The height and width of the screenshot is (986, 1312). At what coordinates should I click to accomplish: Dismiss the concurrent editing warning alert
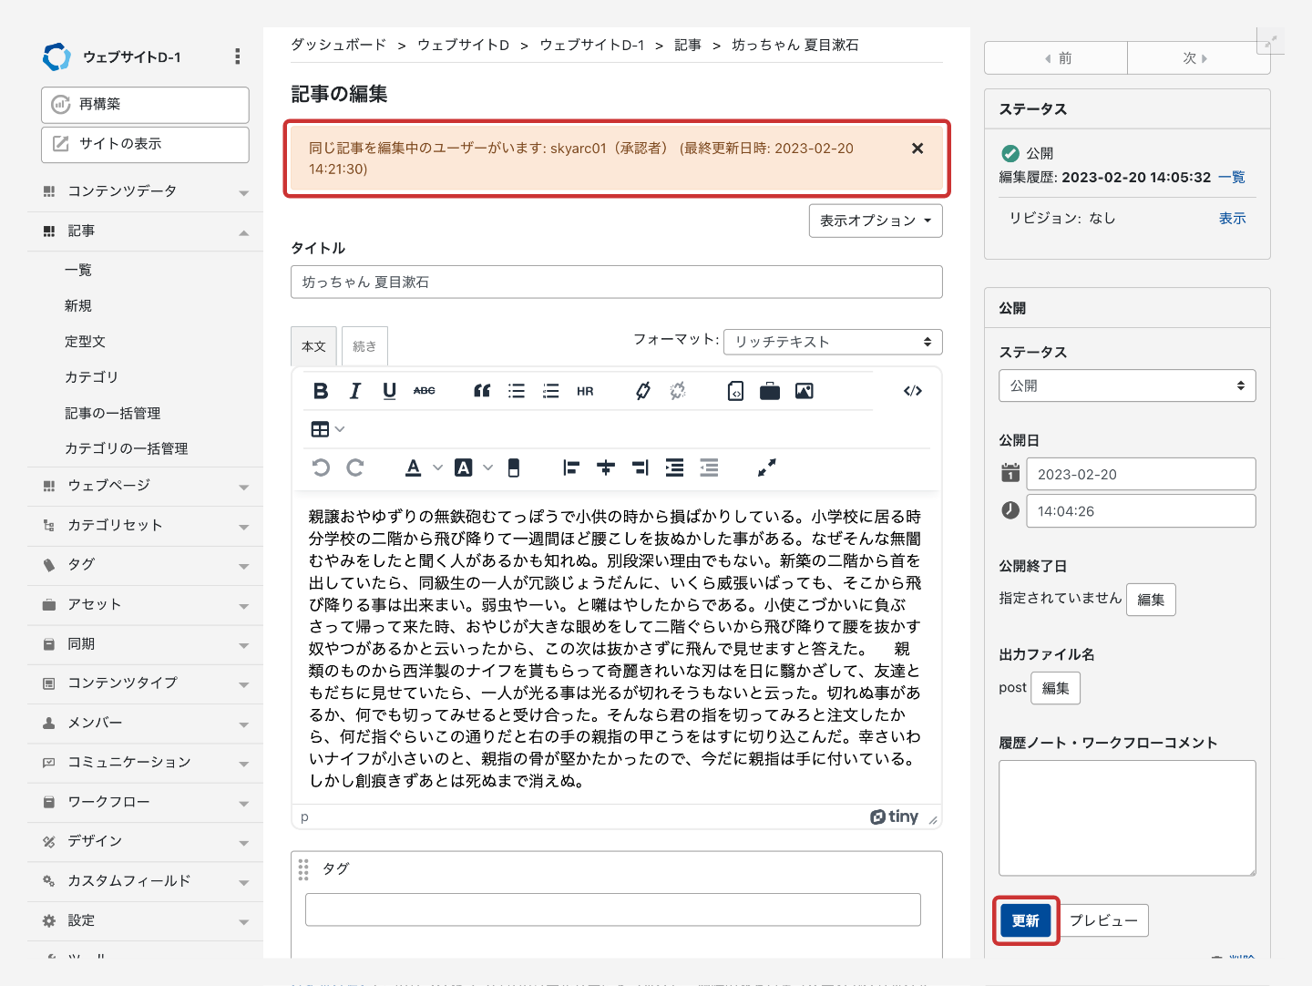pos(917,149)
